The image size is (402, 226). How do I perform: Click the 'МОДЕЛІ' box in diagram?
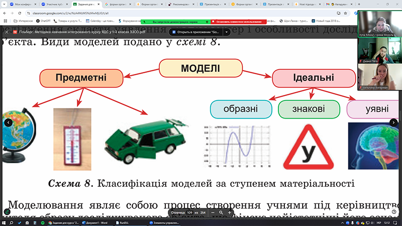pyautogui.click(x=200, y=68)
